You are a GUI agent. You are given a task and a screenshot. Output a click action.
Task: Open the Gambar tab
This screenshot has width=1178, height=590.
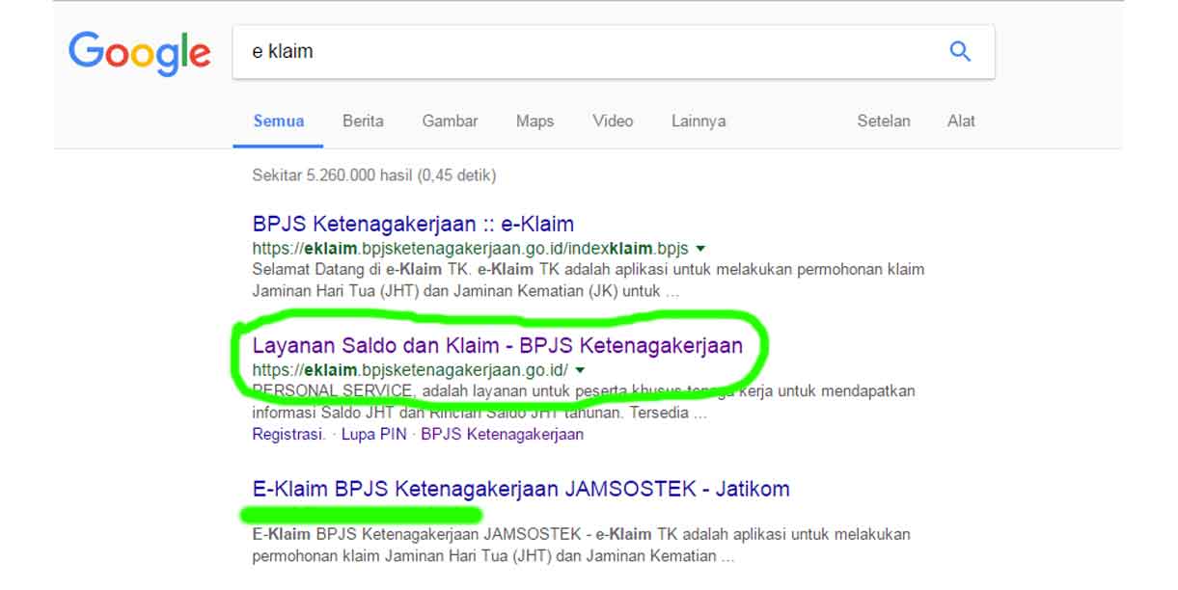click(x=450, y=121)
